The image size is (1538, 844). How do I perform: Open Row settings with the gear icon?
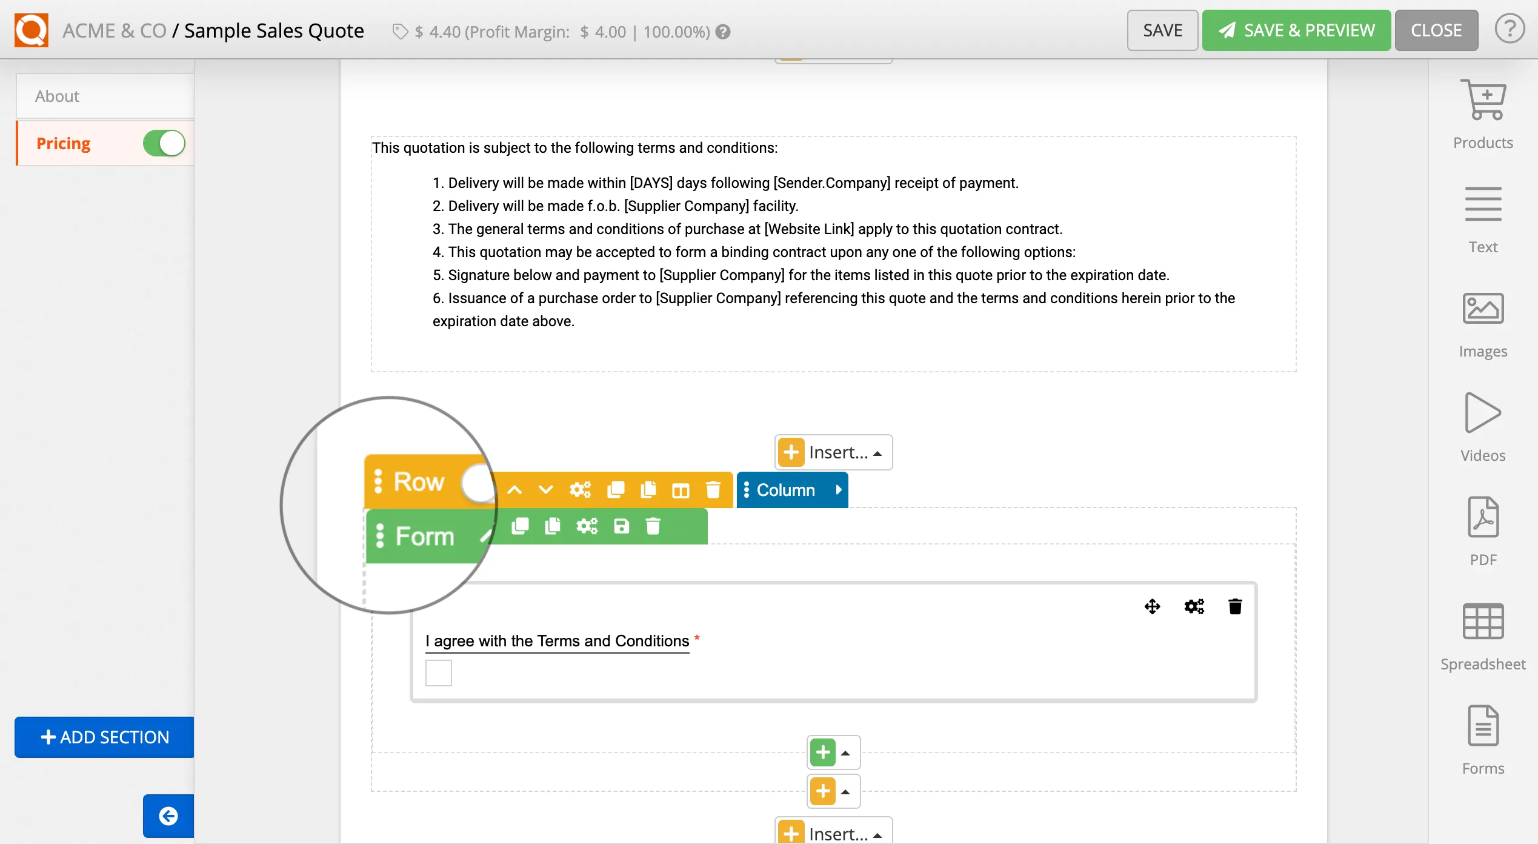[x=580, y=490]
